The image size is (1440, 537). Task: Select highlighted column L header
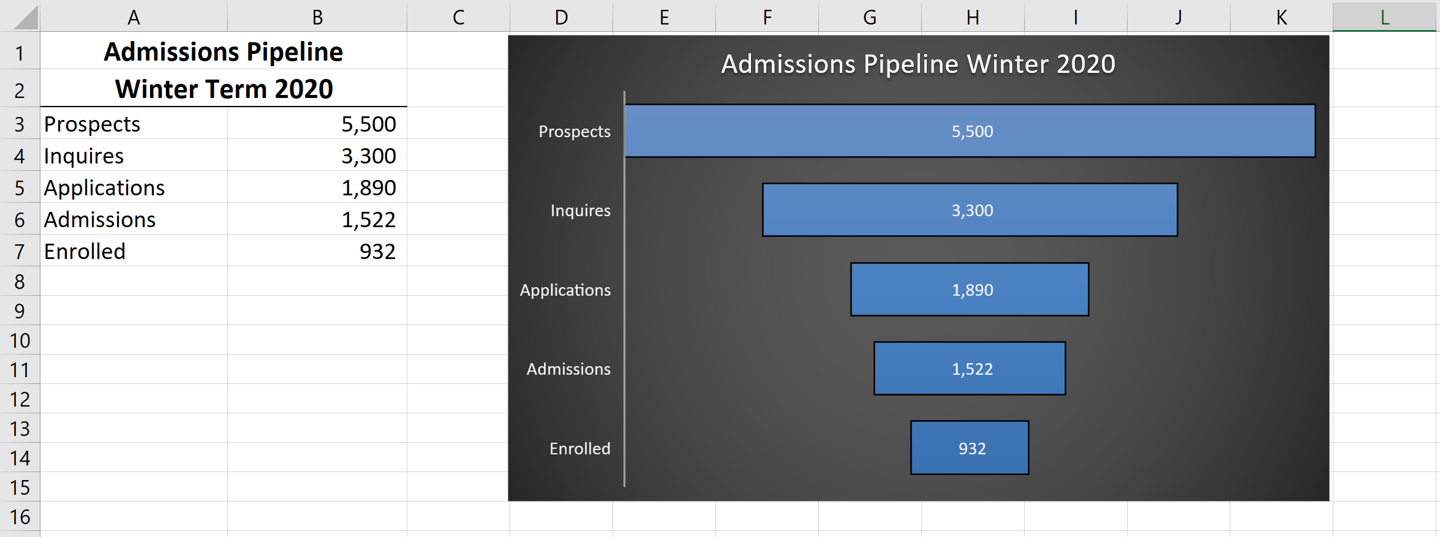pyautogui.click(x=1384, y=17)
